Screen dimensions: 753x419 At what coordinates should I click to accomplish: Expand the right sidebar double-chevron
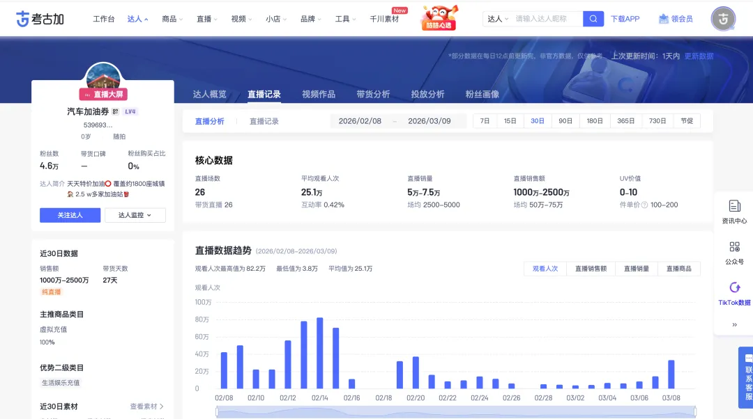click(734, 324)
